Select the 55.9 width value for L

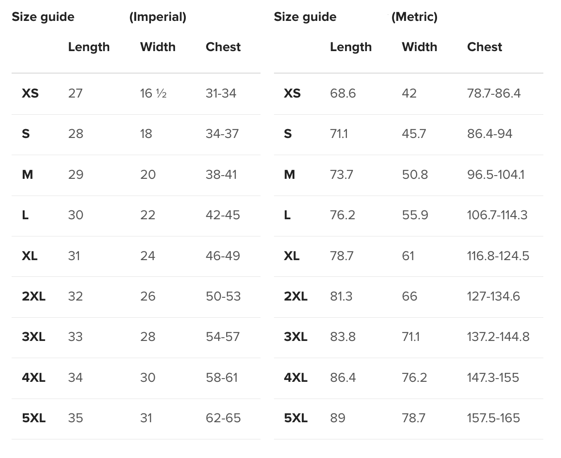coord(415,215)
